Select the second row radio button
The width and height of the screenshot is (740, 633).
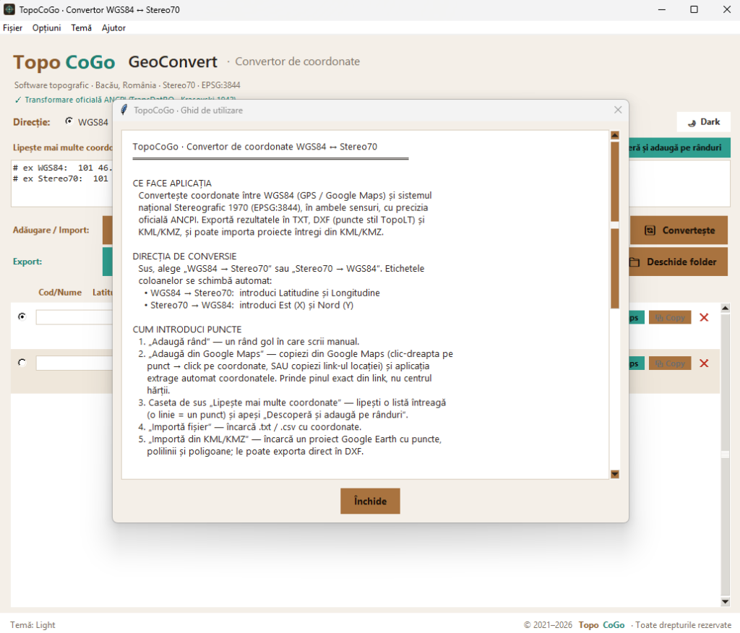click(x=22, y=363)
